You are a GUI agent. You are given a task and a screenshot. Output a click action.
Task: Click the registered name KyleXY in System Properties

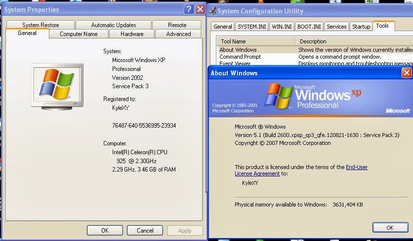coord(121,108)
